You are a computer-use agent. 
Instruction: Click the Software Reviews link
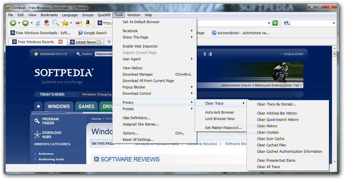coord(202,144)
